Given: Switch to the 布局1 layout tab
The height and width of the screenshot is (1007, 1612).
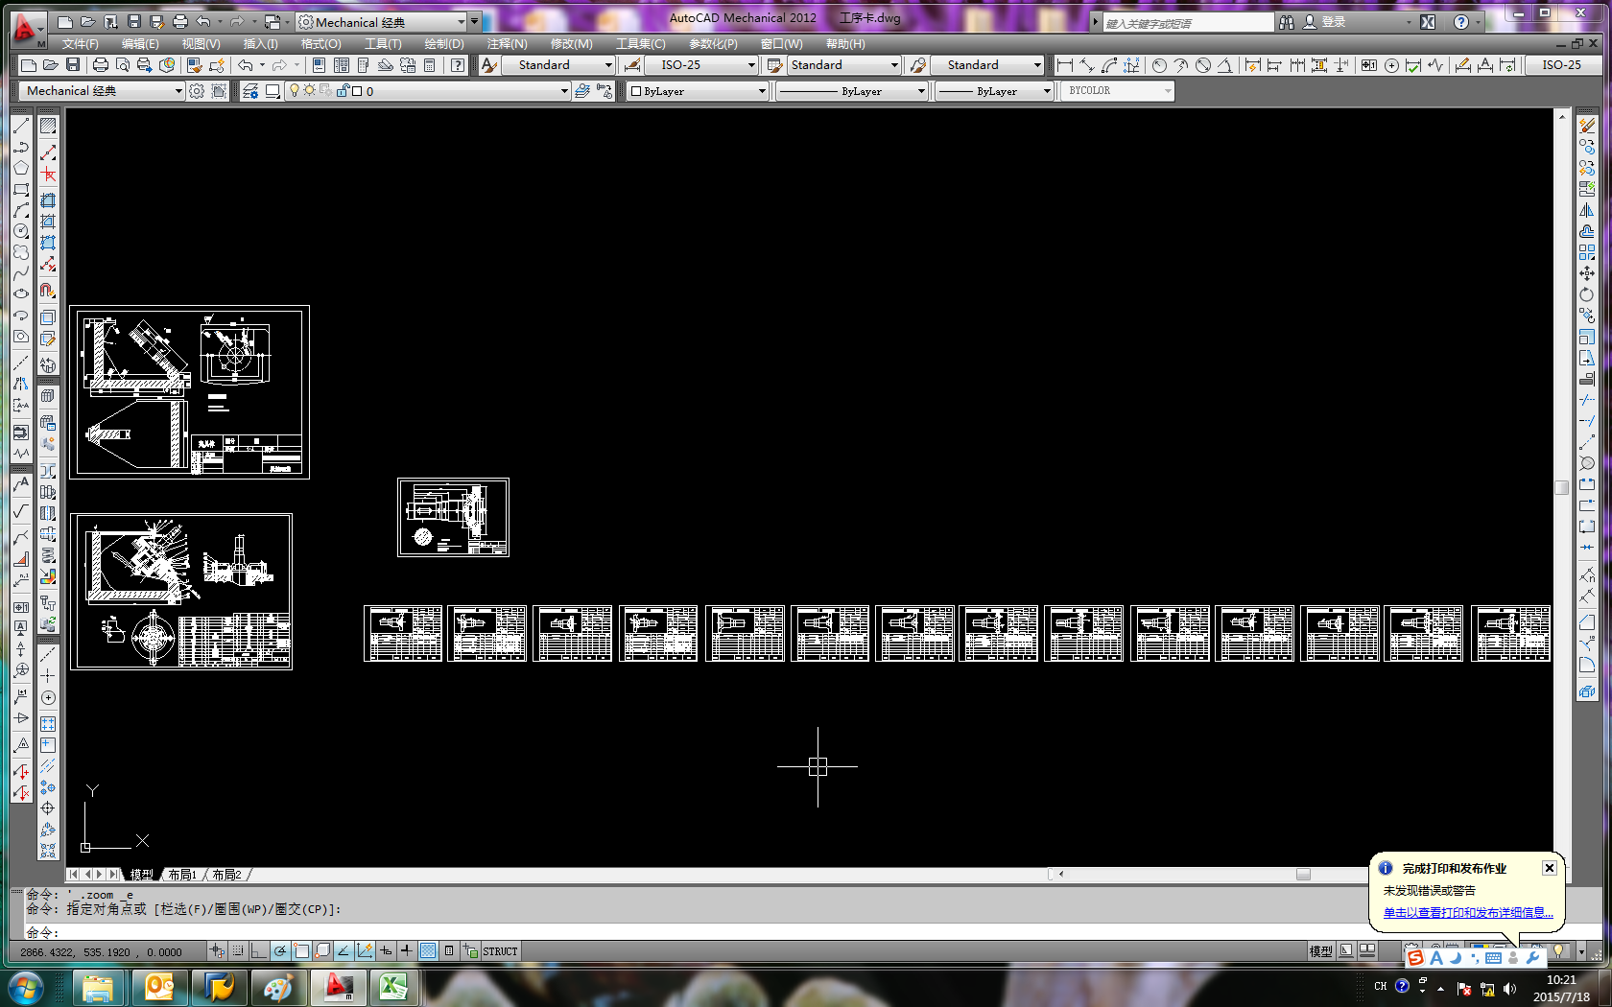Looking at the screenshot, I should pos(182,875).
